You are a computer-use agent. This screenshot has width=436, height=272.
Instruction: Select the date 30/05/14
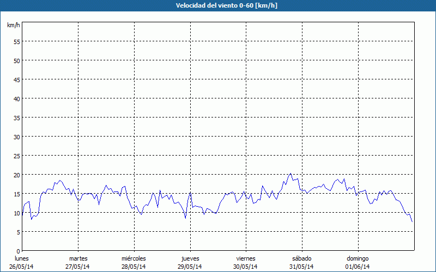pos(245,267)
